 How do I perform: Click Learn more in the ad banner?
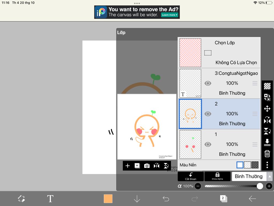[169, 15]
